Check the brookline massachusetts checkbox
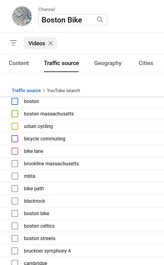The height and width of the screenshot is (265, 164). coord(15,163)
